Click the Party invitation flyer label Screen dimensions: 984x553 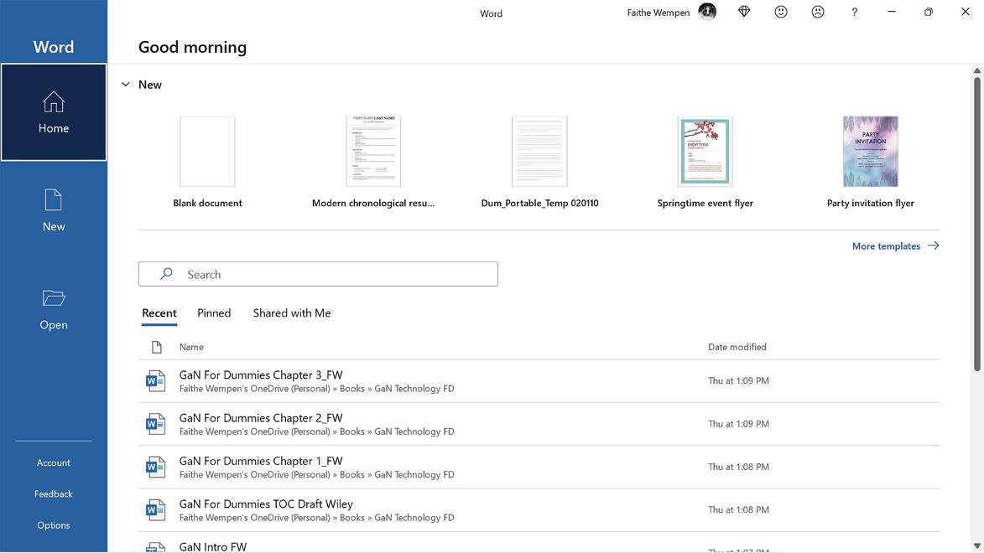pos(871,203)
